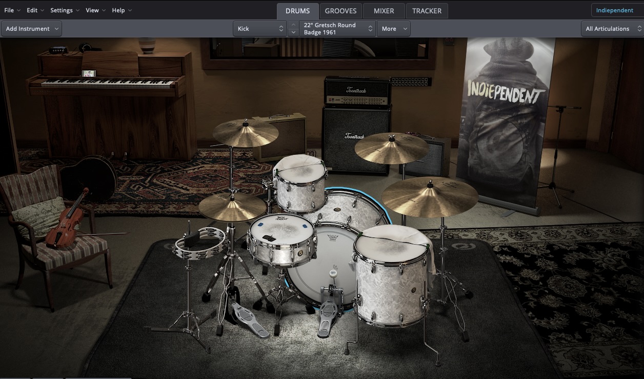This screenshot has width=644, height=379.
Task: Step to next drum with down arrow
Action: (x=293, y=32)
